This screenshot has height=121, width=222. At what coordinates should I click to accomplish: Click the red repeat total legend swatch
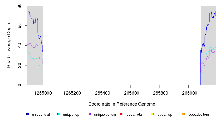click(121, 115)
